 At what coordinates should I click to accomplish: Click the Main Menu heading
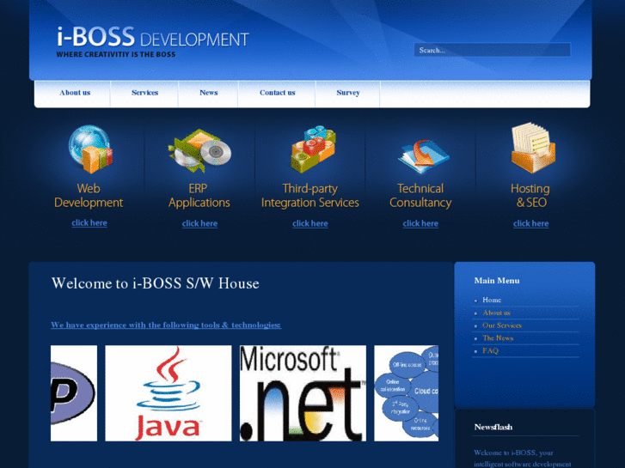click(x=497, y=281)
